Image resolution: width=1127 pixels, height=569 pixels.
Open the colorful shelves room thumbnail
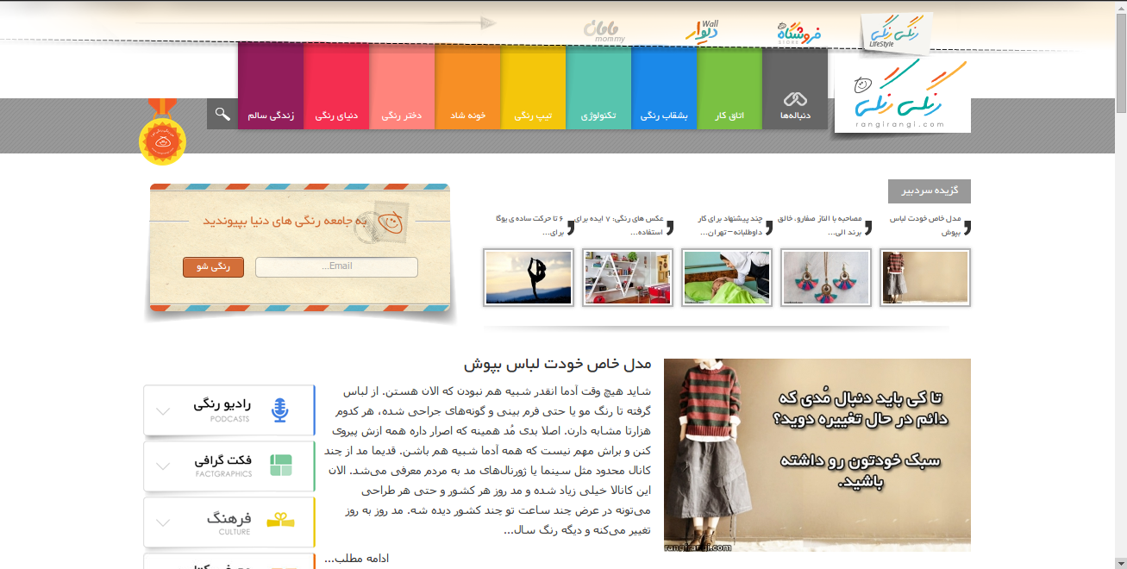(x=628, y=278)
